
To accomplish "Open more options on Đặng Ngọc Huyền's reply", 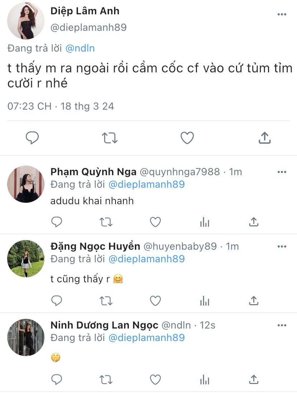I will click(282, 246).
